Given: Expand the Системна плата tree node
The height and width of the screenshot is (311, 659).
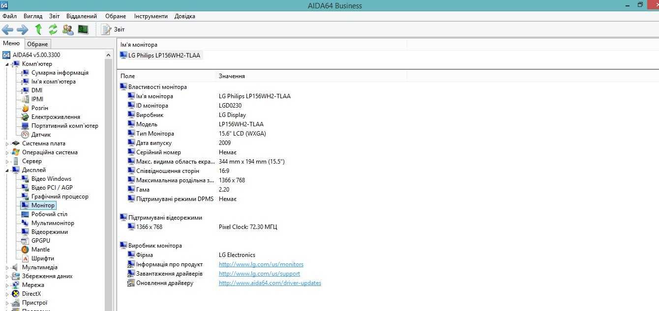Looking at the screenshot, I should coord(7,143).
